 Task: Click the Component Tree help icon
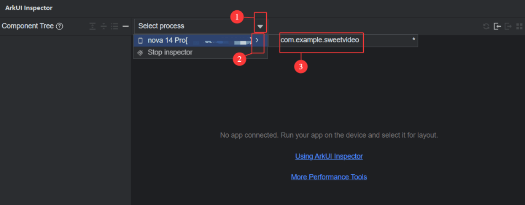coord(59,26)
